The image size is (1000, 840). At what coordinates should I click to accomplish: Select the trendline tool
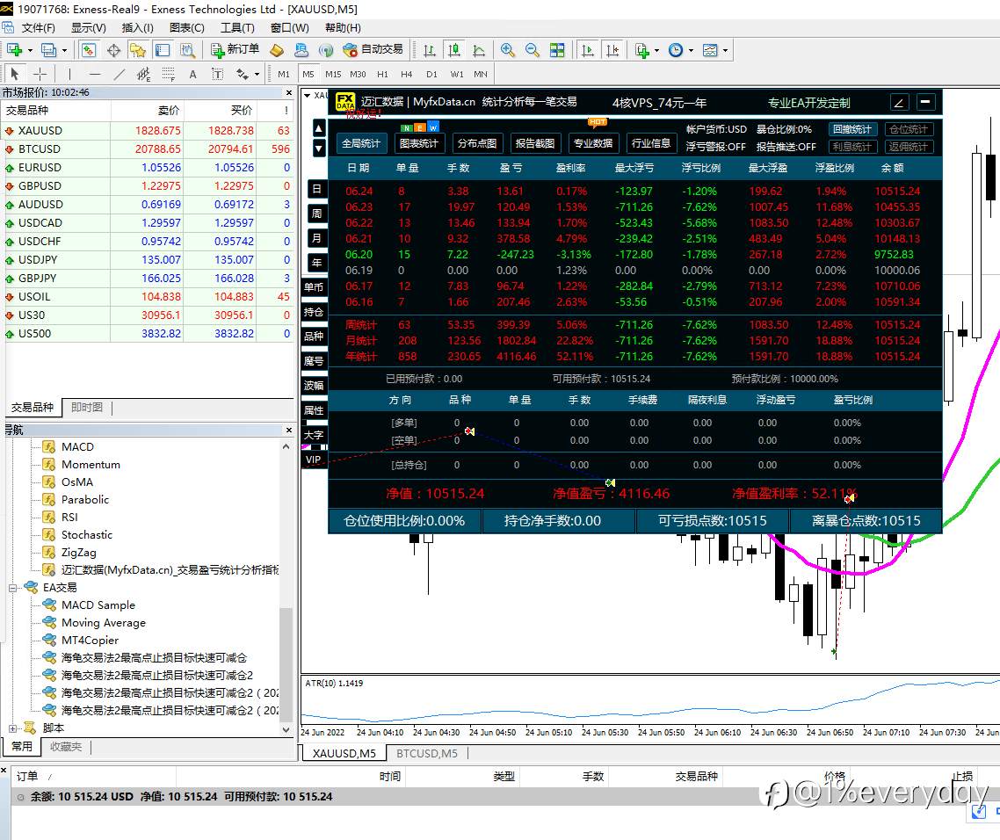click(119, 74)
